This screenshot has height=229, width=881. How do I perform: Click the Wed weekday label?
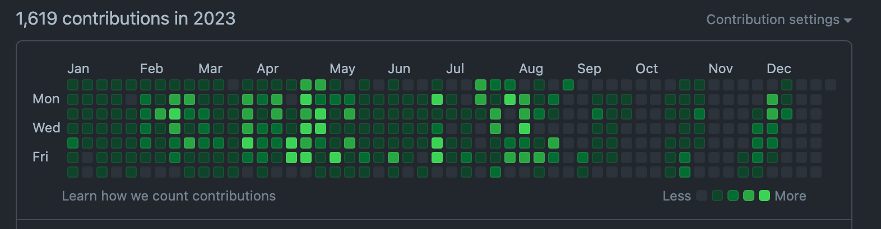tap(47, 128)
